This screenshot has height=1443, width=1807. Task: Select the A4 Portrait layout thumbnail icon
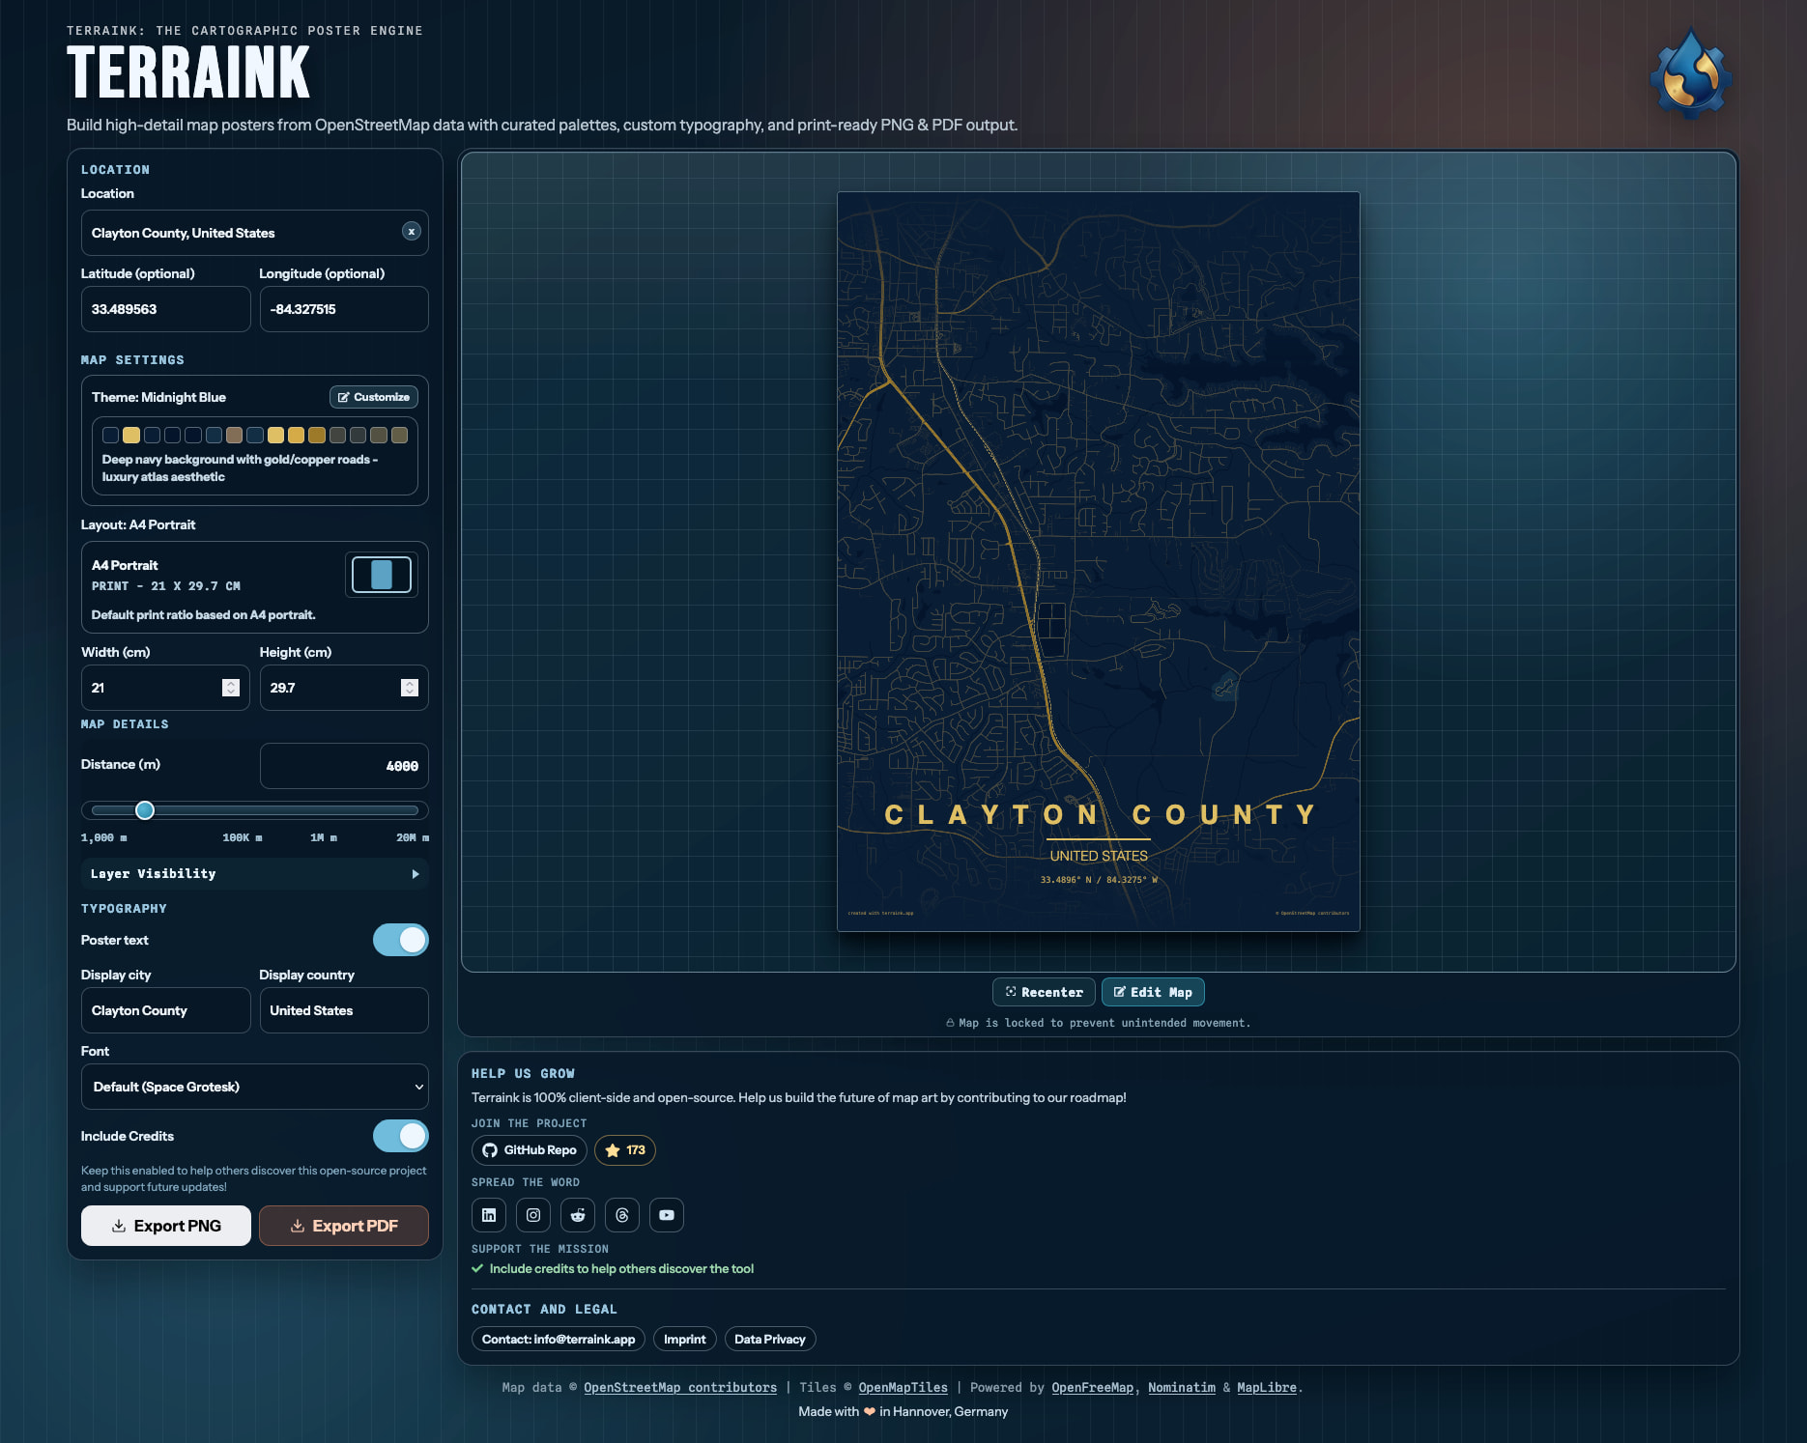[382, 575]
